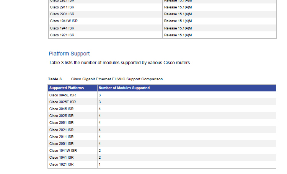Select module count 2 beside Cisco 1941W ISR
The height and width of the screenshot is (174, 287).
100,151
